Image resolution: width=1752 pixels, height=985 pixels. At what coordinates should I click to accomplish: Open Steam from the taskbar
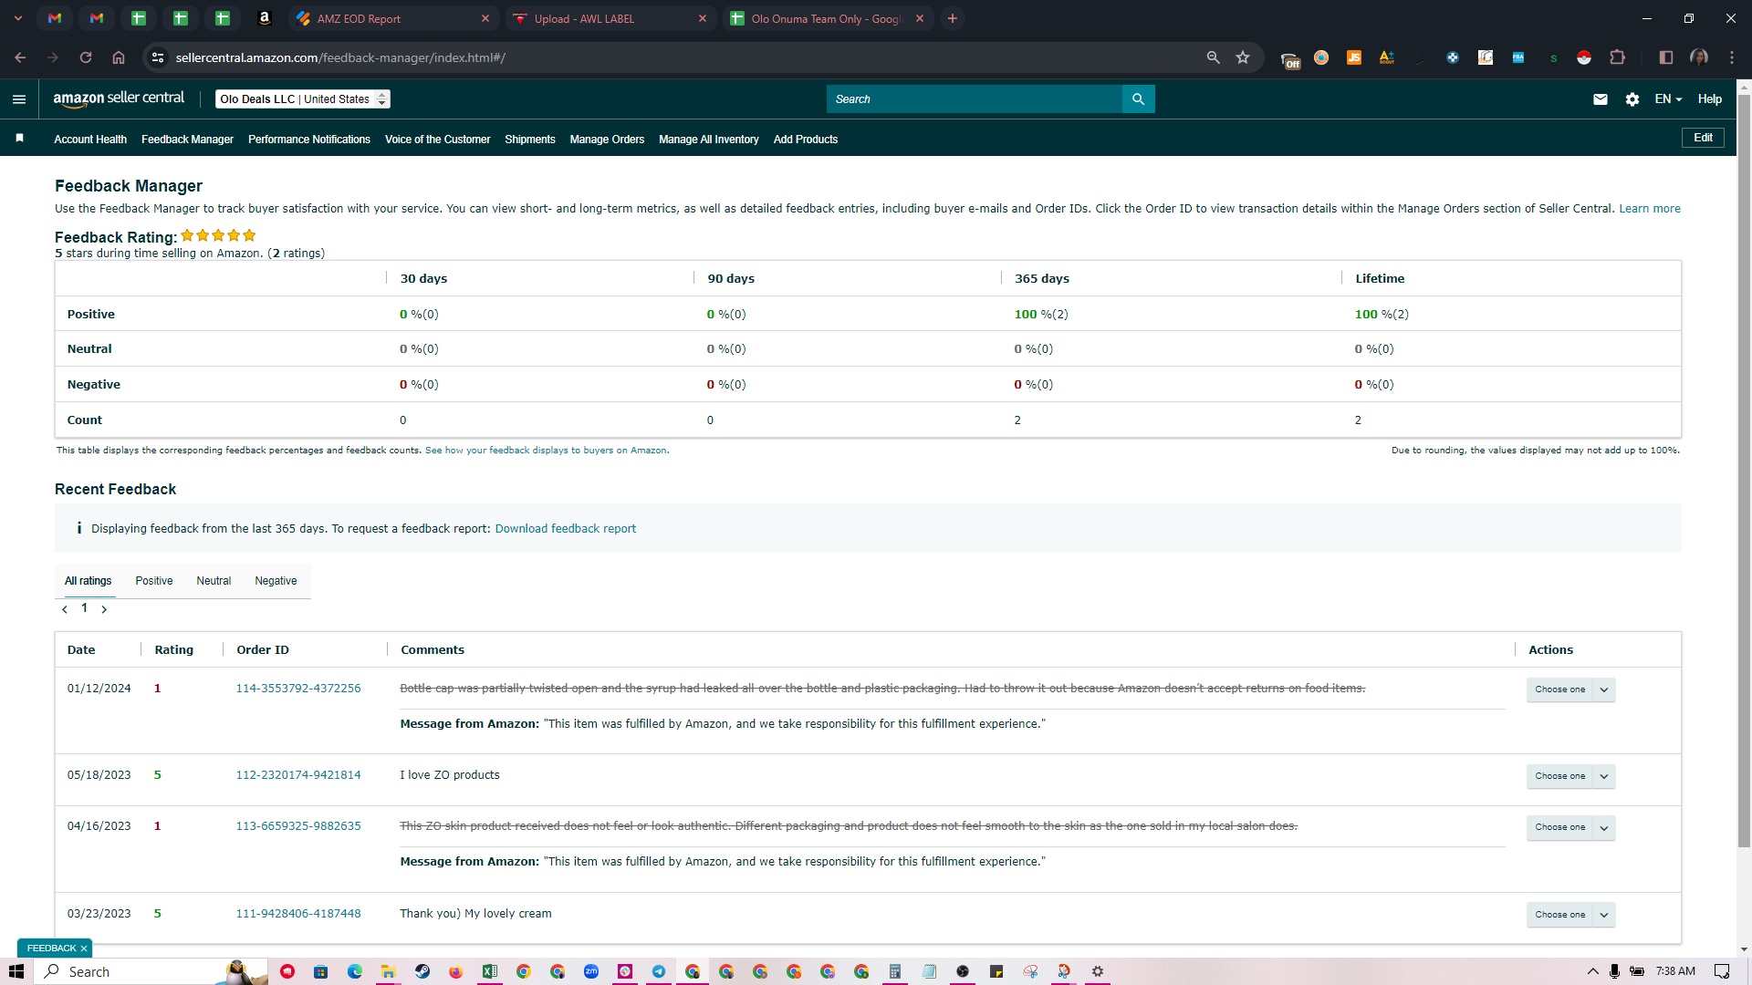422,971
